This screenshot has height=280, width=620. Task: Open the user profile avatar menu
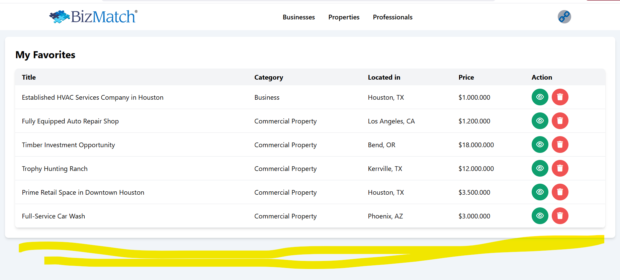(x=564, y=17)
